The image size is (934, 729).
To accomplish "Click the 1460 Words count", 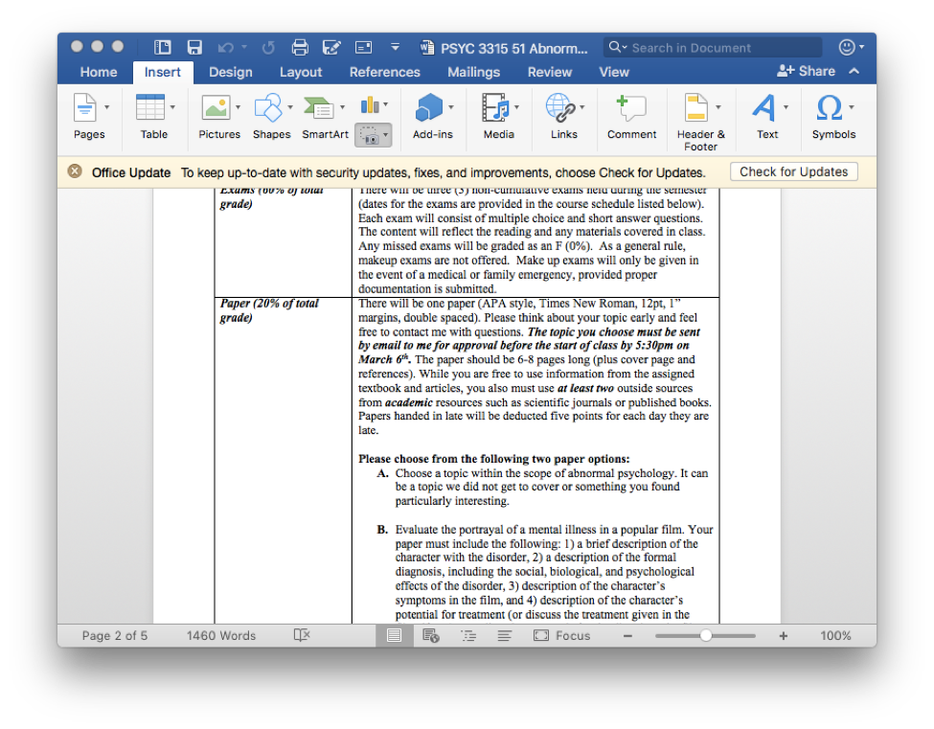I will point(221,635).
